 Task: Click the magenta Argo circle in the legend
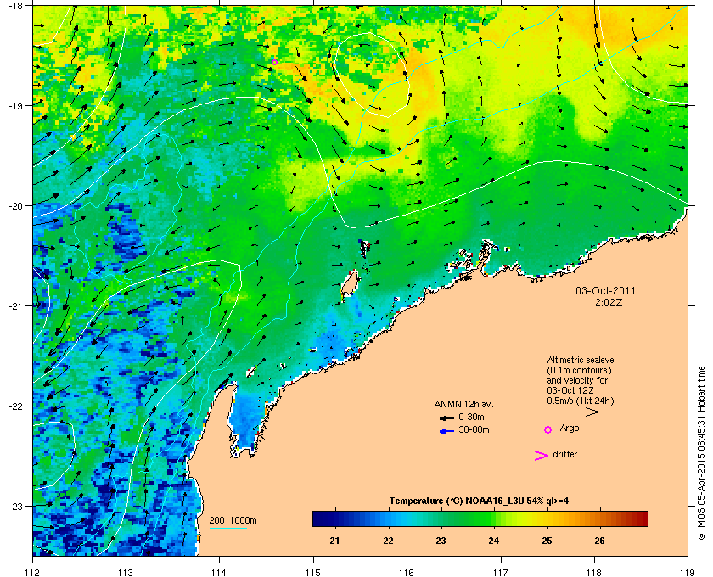pyautogui.click(x=548, y=429)
